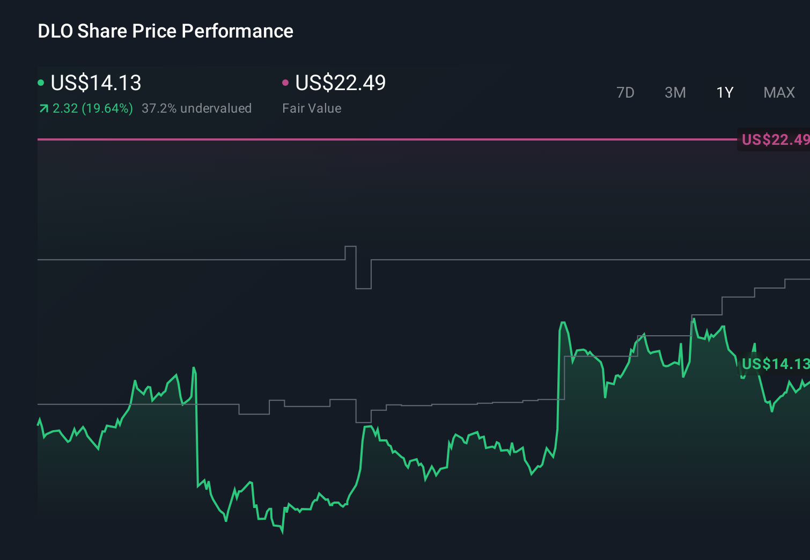Select the 7D time range
The width and height of the screenshot is (810, 560).
pyautogui.click(x=625, y=92)
